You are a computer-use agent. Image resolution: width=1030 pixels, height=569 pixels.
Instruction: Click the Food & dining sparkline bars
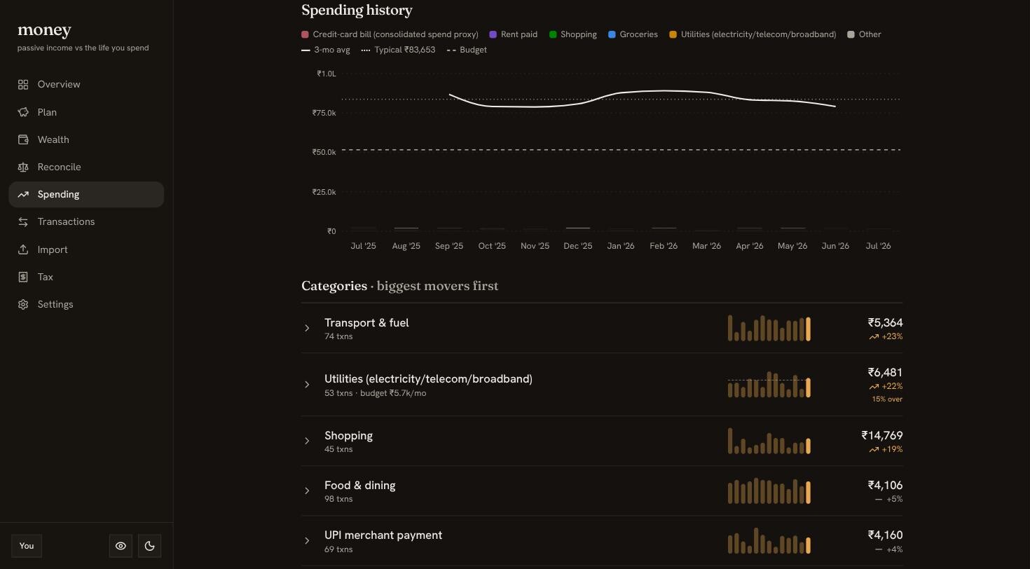(769, 491)
